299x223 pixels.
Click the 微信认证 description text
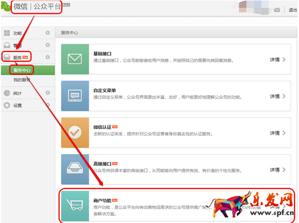coord(153,134)
